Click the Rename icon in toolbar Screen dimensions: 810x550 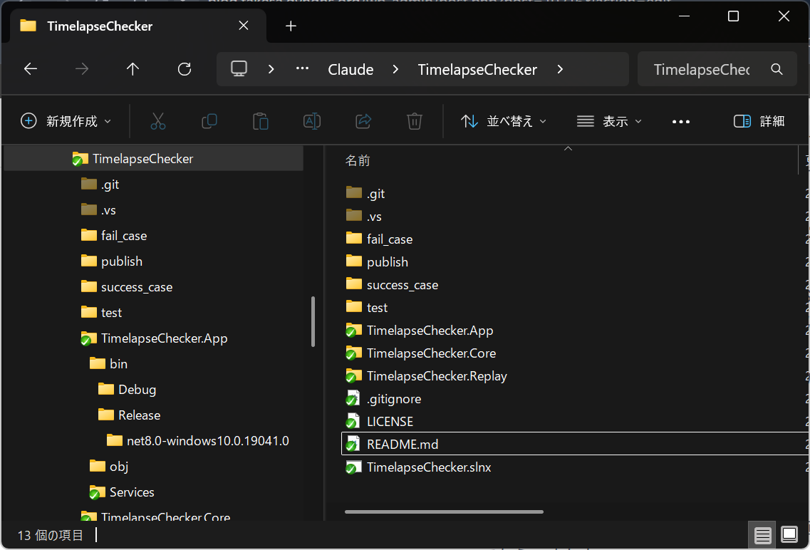pyautogui.click(x=312, y=121)
